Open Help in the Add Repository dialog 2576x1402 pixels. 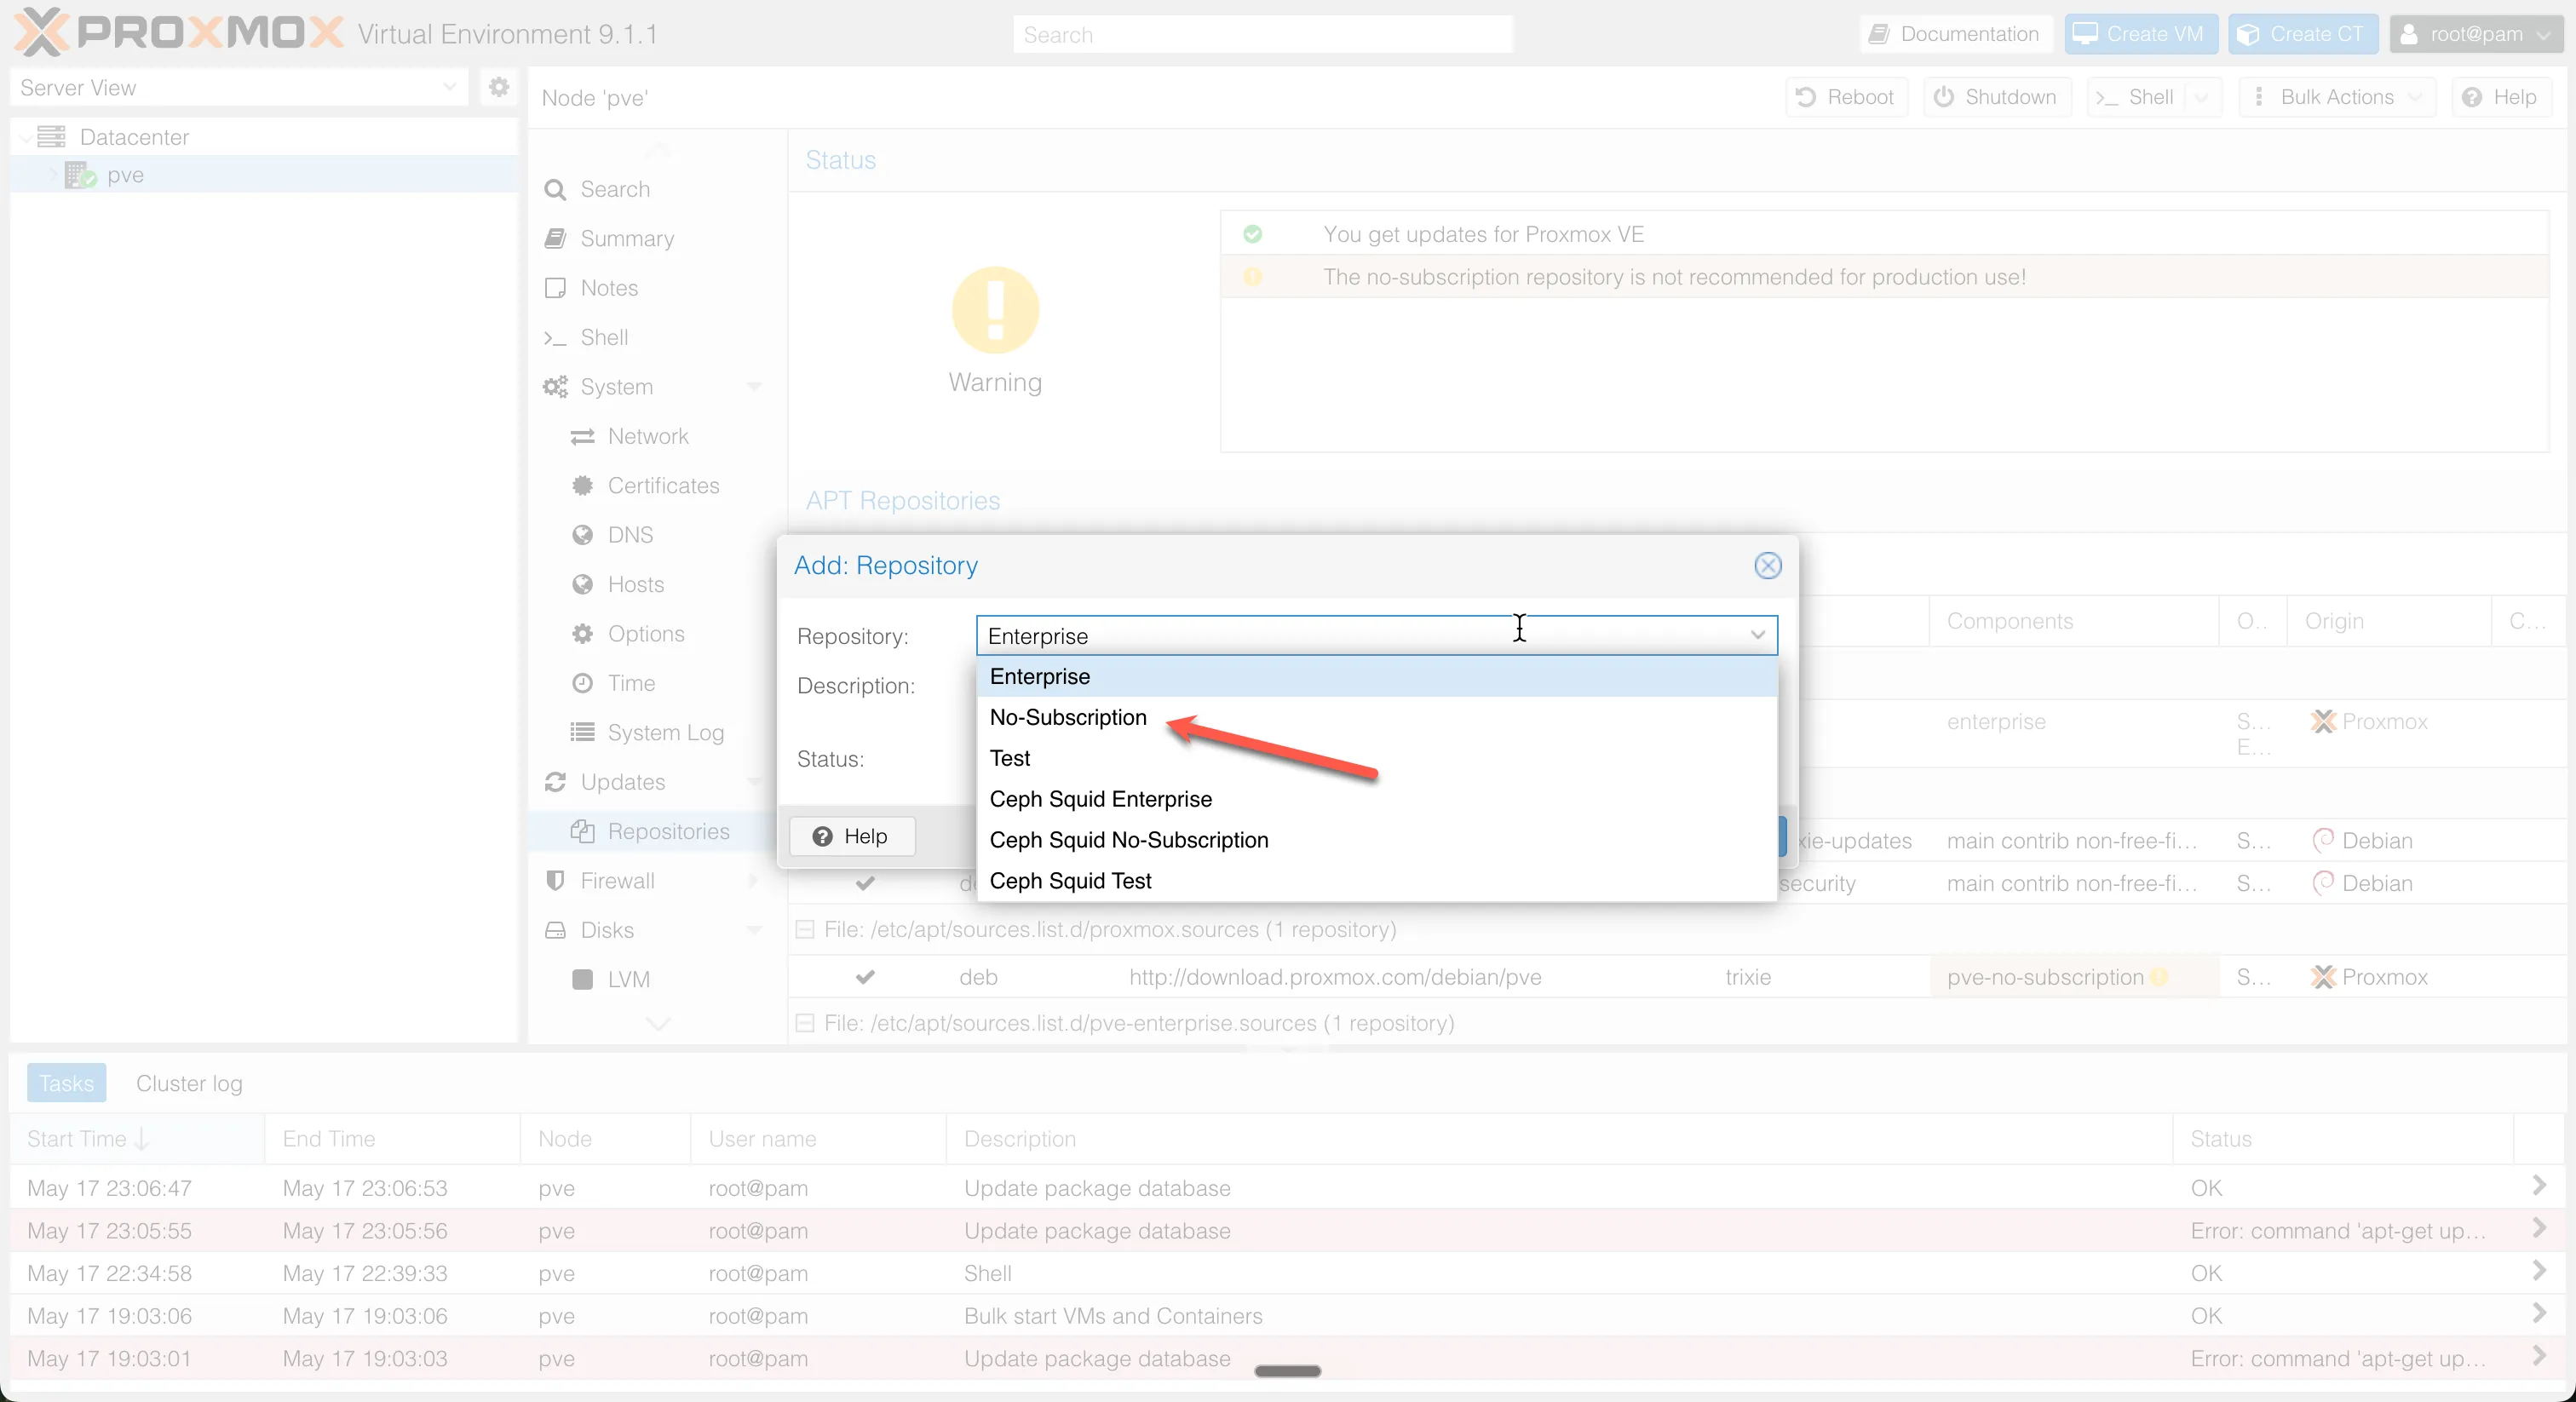tap(851, 836)
